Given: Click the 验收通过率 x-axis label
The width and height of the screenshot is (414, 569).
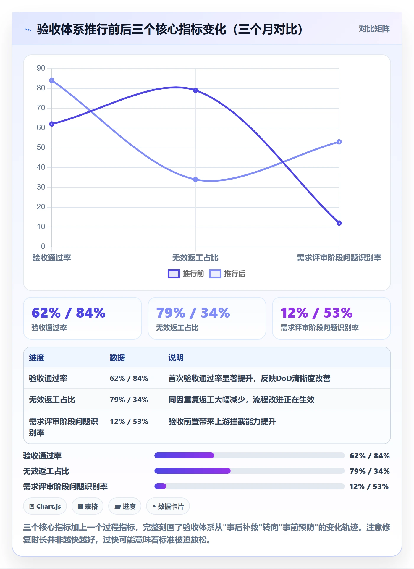Looking at the screenshot, I should (x=52, y=258).
